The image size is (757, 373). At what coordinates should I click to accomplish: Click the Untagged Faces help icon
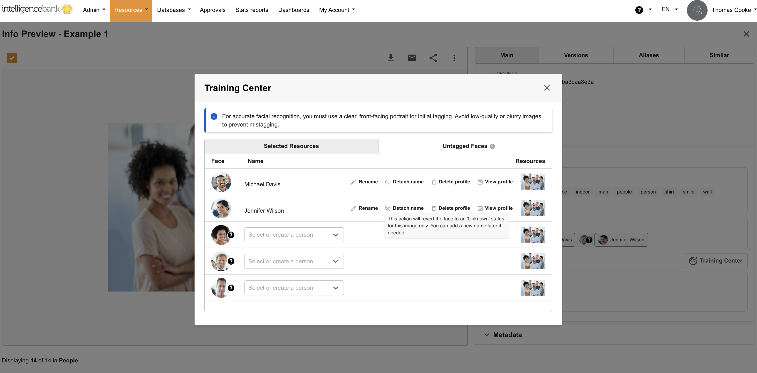(492, 146)
